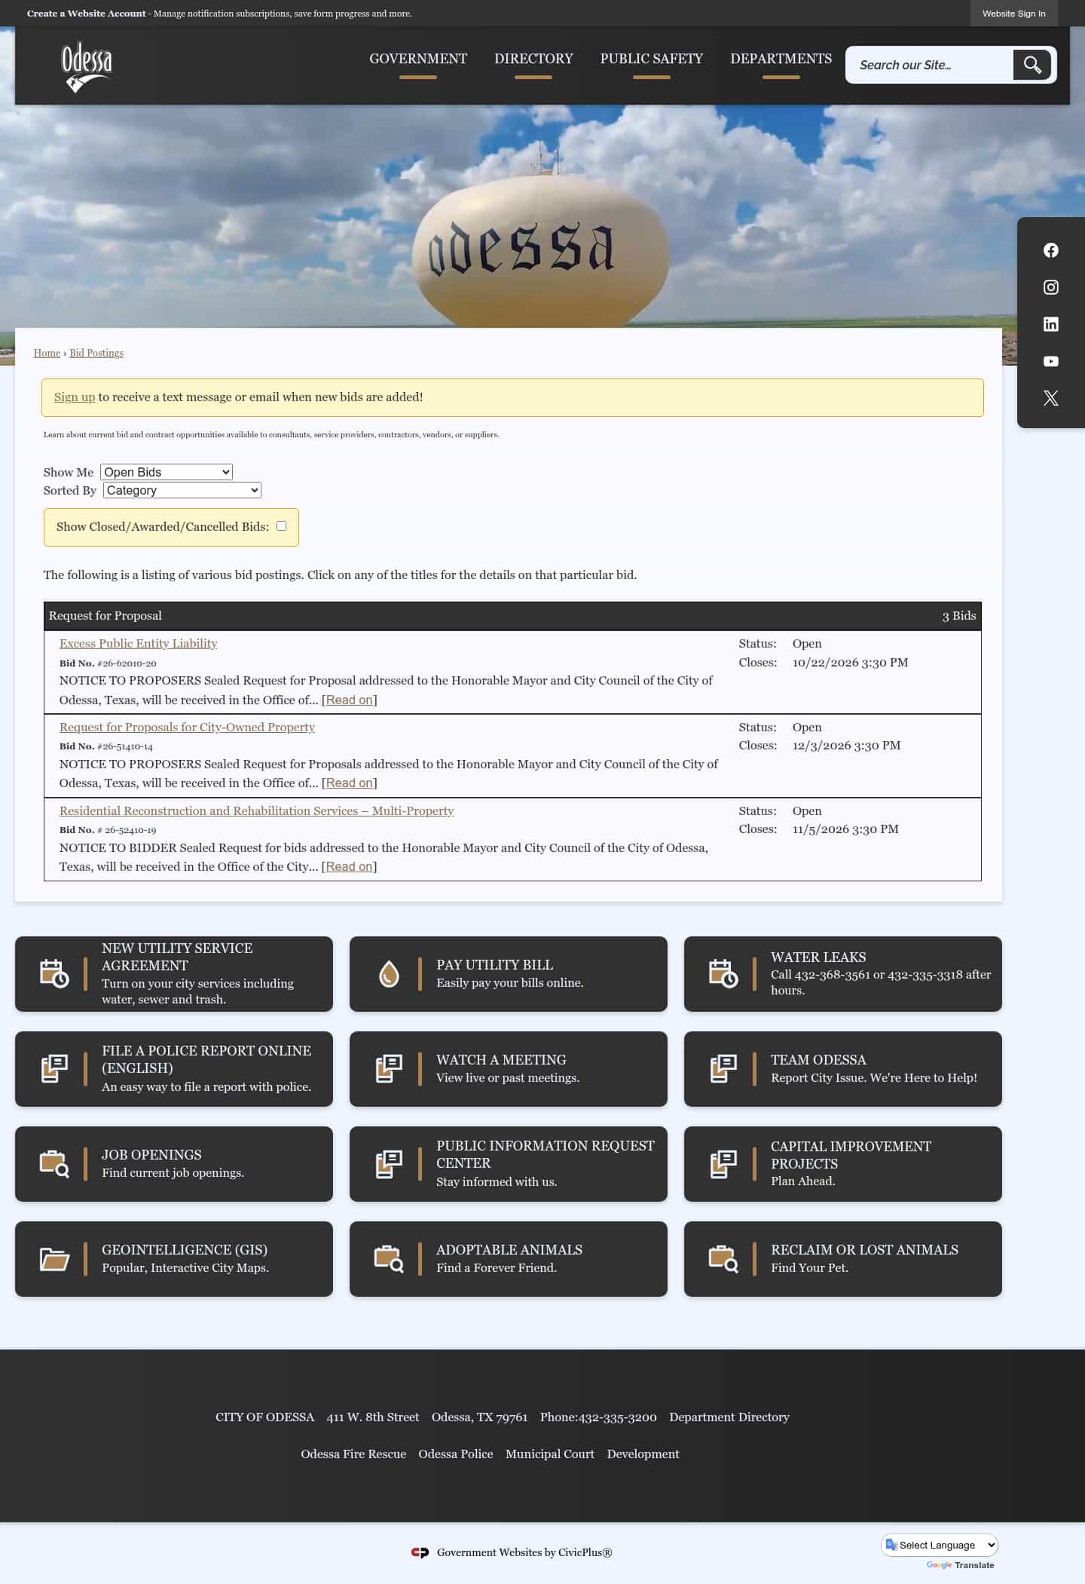The height and width of the screenshot is (1584, 1085).
Task: Click the CivicPlus logo in footer
Action: (x=420, y=1552)
